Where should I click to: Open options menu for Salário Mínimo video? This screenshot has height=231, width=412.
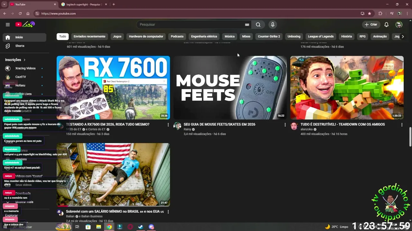point(168,212)
